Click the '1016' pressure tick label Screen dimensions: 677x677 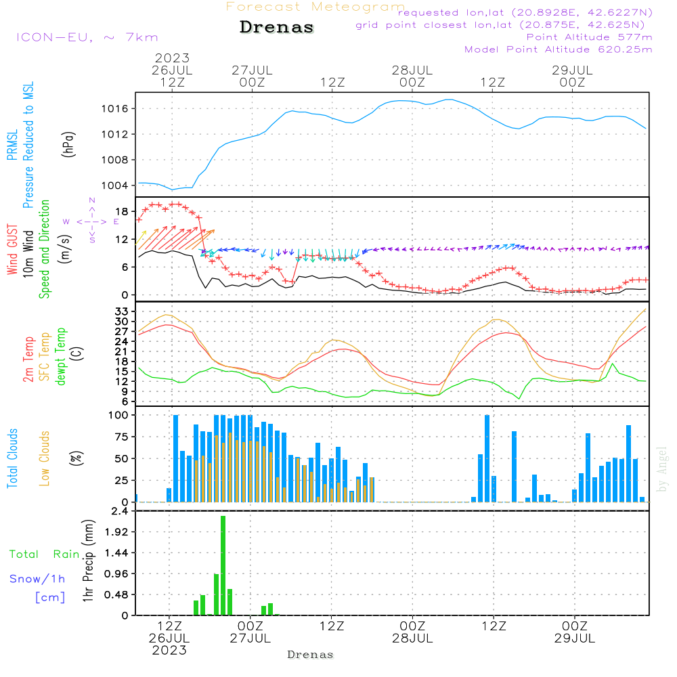point(115,108)
